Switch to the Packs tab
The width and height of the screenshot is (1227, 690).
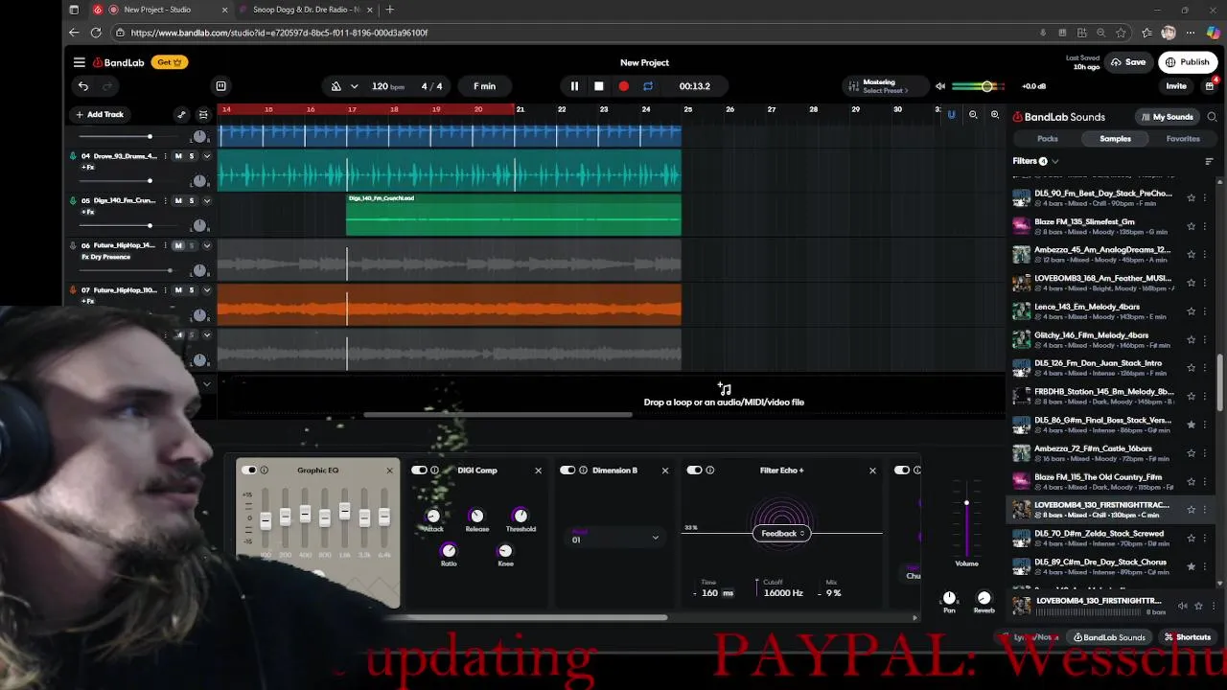(x=1048, y=139)
